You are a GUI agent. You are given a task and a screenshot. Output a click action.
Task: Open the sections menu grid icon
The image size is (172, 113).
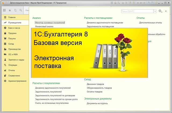4,10
